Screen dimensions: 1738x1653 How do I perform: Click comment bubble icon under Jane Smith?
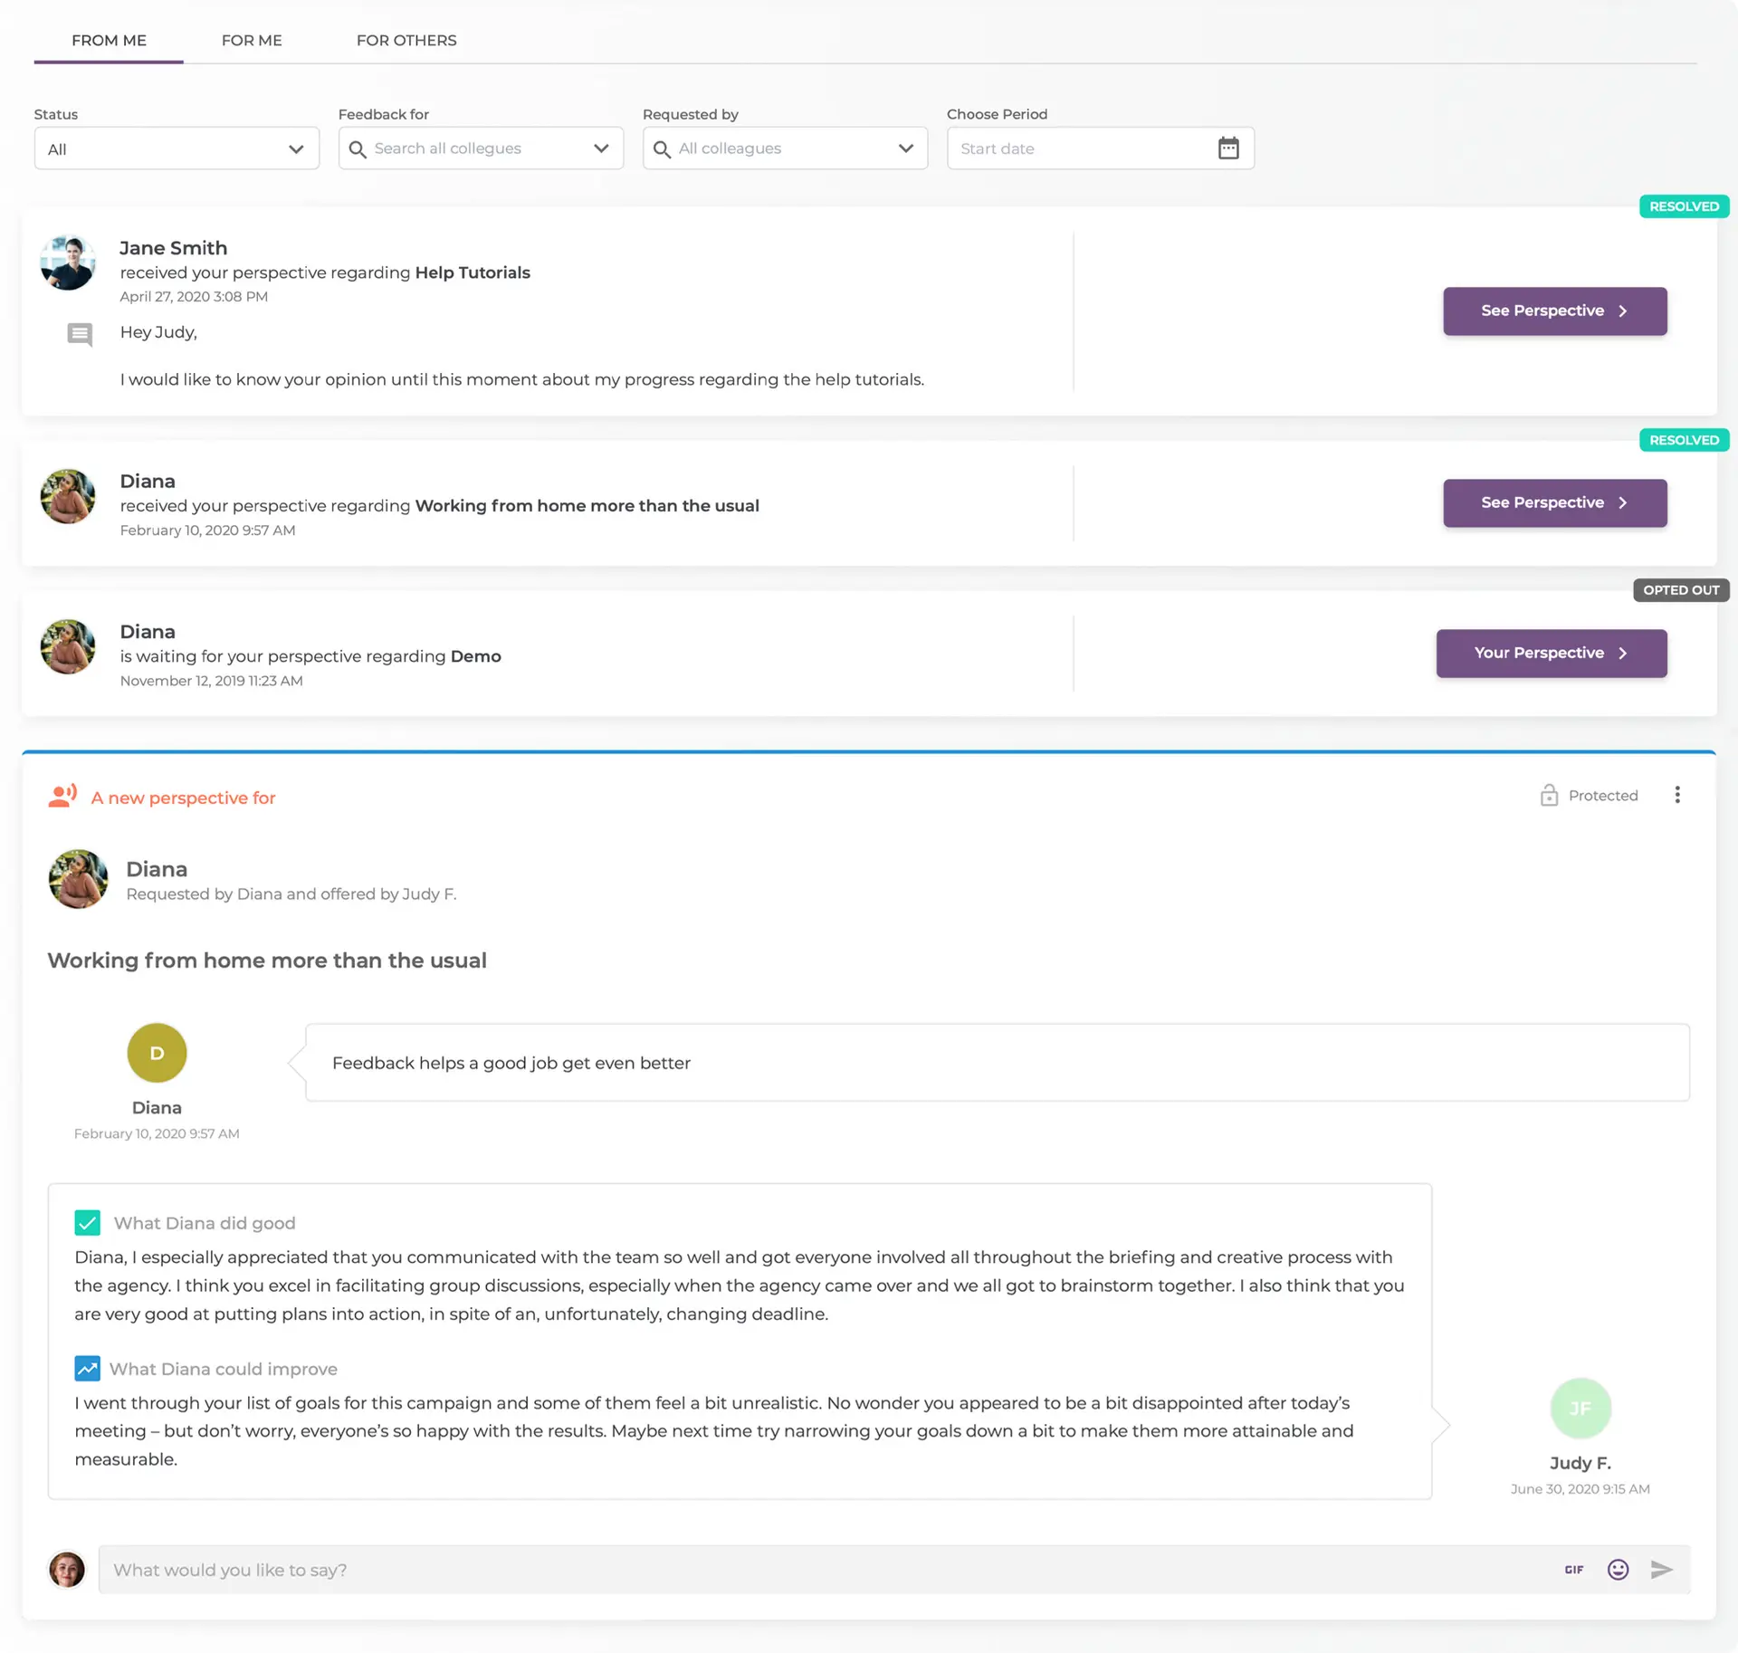(x=80, y=334)
